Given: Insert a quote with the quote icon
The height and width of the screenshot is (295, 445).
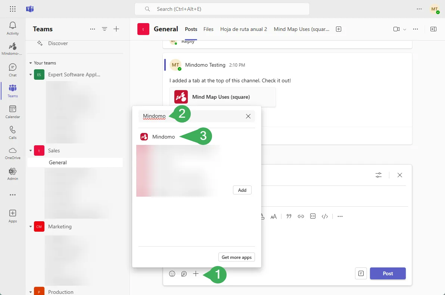Looking at the screenshot, I should (x=289, y=216).
